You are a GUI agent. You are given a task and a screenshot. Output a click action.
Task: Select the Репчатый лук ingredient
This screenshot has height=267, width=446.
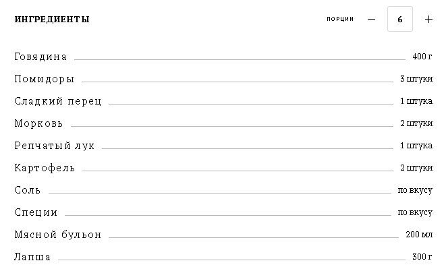55,146
